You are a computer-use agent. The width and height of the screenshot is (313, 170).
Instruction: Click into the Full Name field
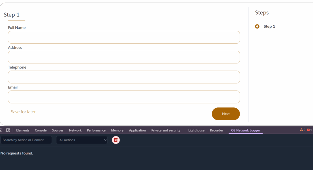pyautogui.click(x=124, y=37)
